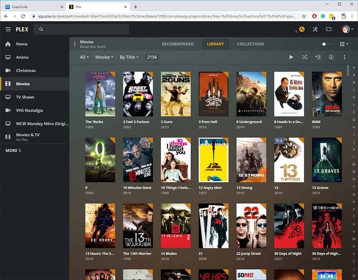Shuffle the movie library

click(x=305, y=57)
